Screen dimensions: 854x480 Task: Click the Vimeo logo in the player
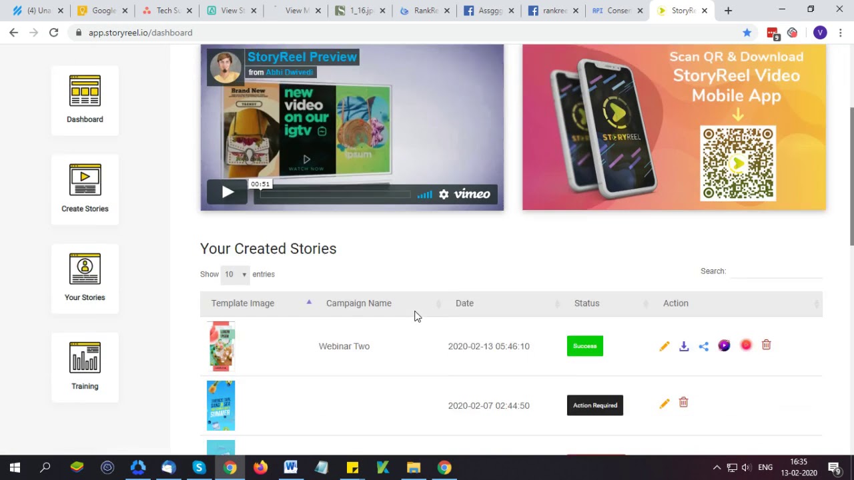[x=472, y=194]
